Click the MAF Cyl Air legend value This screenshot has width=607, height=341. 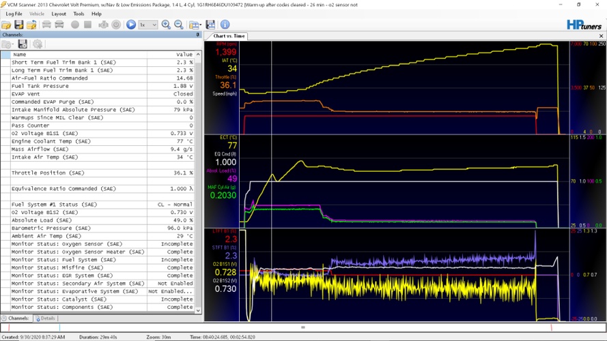pyautogui.click(x=223, y=195)
